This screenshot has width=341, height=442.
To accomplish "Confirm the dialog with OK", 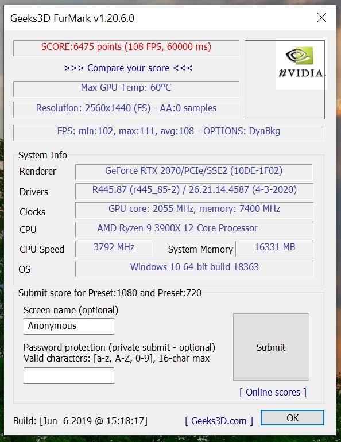I will (x=293, y=418).
